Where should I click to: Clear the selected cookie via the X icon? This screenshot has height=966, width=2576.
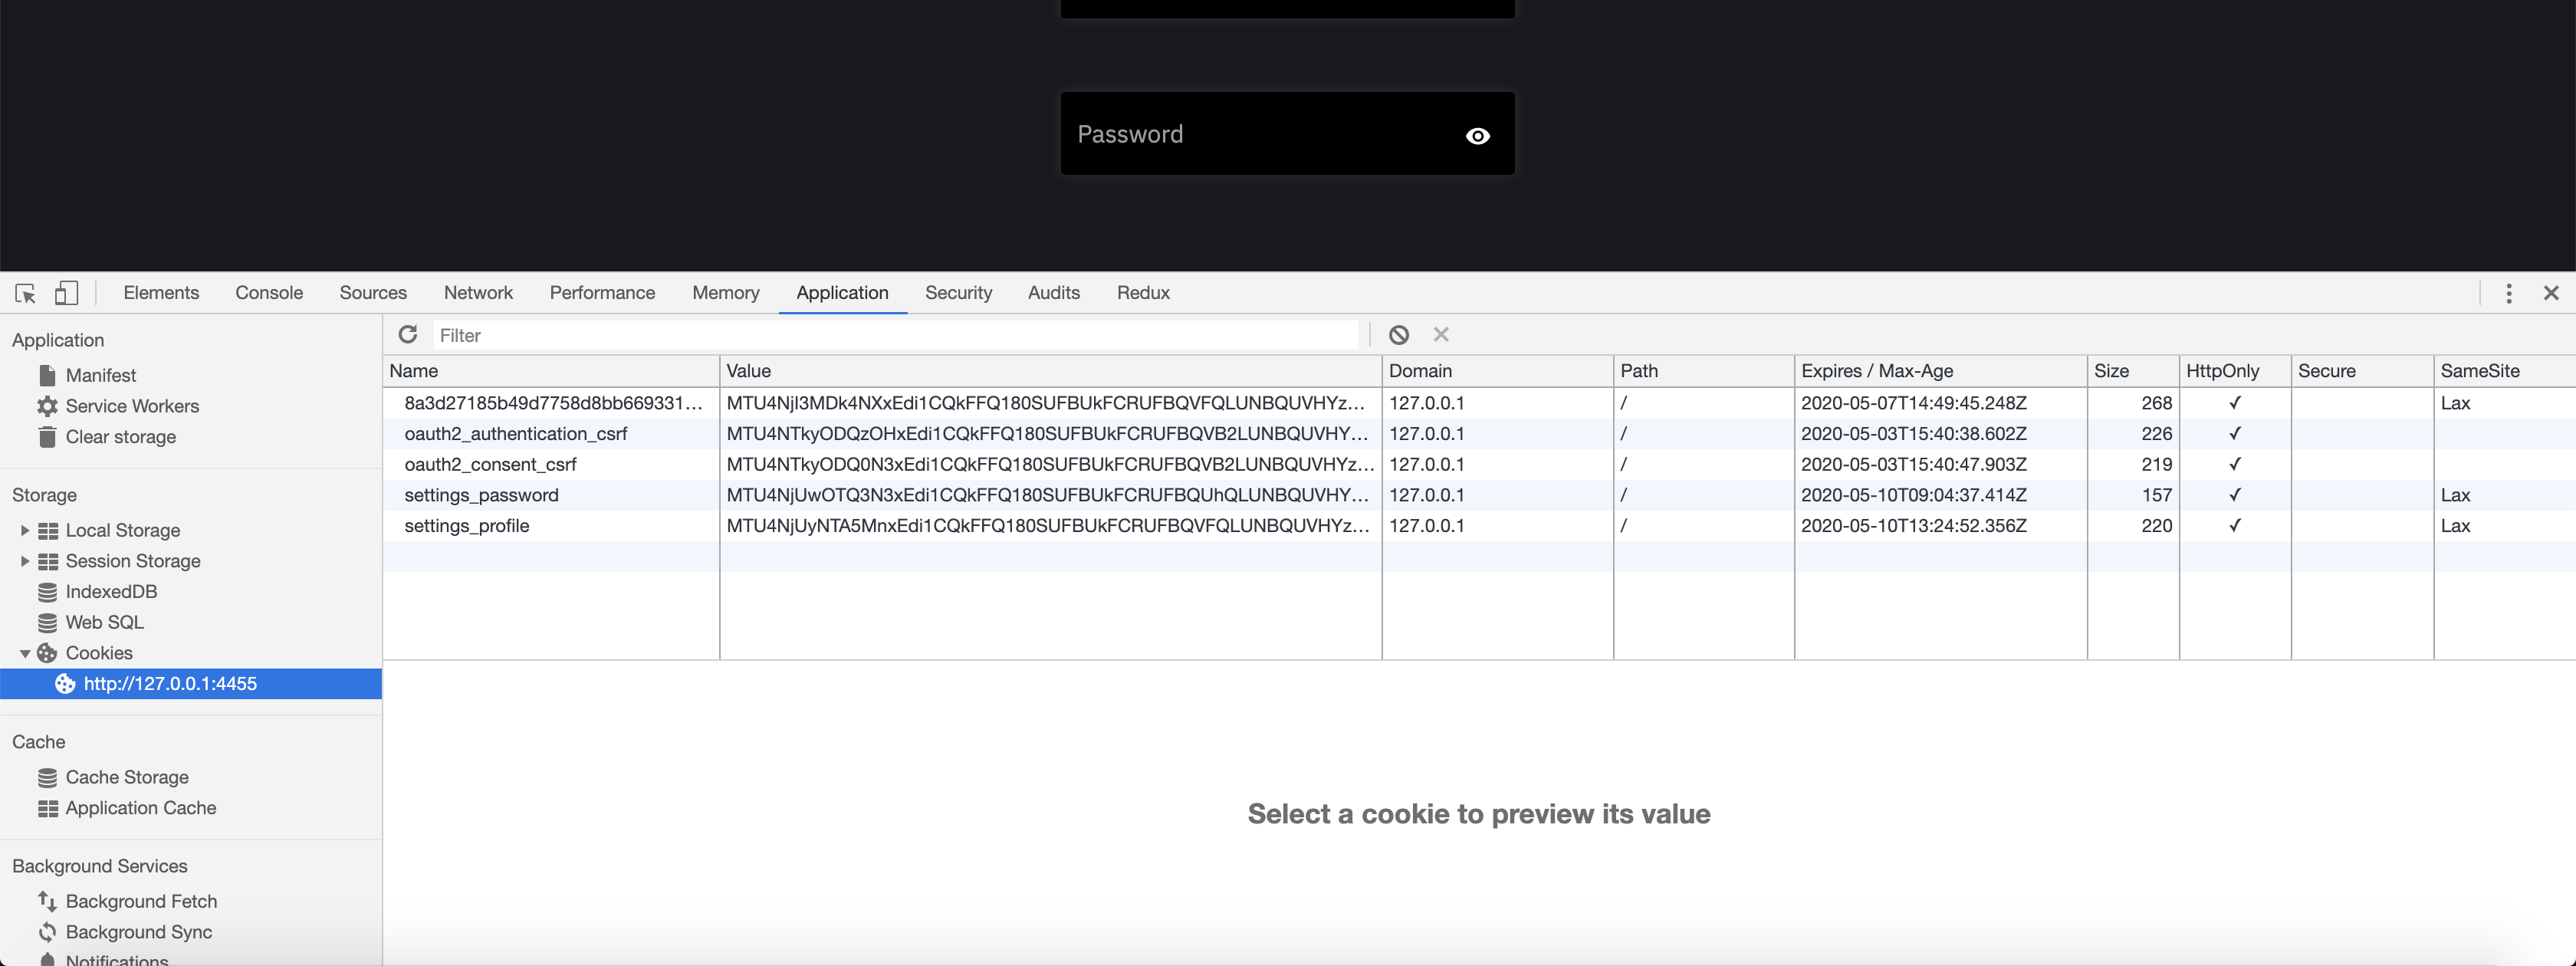click(1440, 334)
